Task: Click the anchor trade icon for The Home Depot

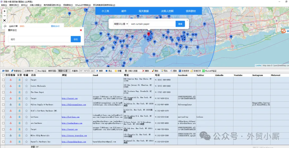Action: 11,92
